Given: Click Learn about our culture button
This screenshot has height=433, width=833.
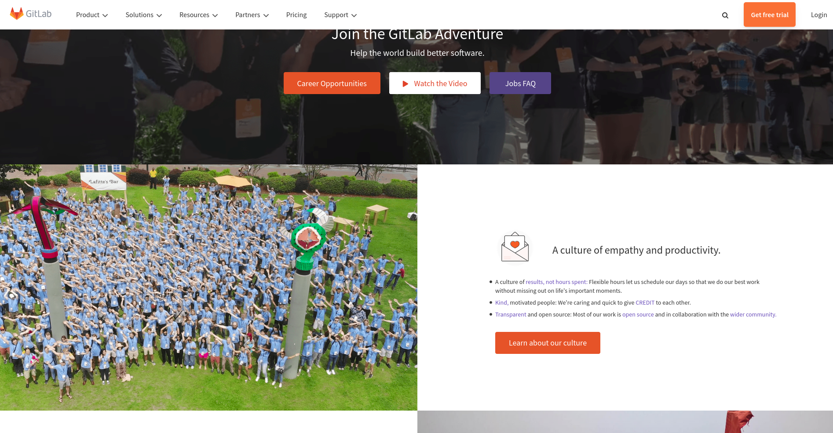Looking at the screenshot, I should 548,343.
